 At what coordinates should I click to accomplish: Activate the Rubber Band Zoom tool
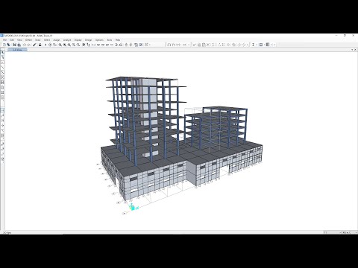[60, 45]
